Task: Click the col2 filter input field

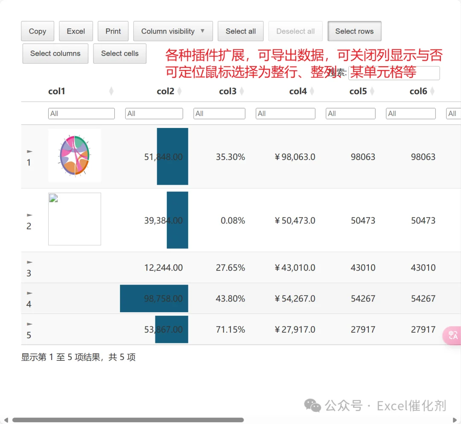Action: [154, 114]
